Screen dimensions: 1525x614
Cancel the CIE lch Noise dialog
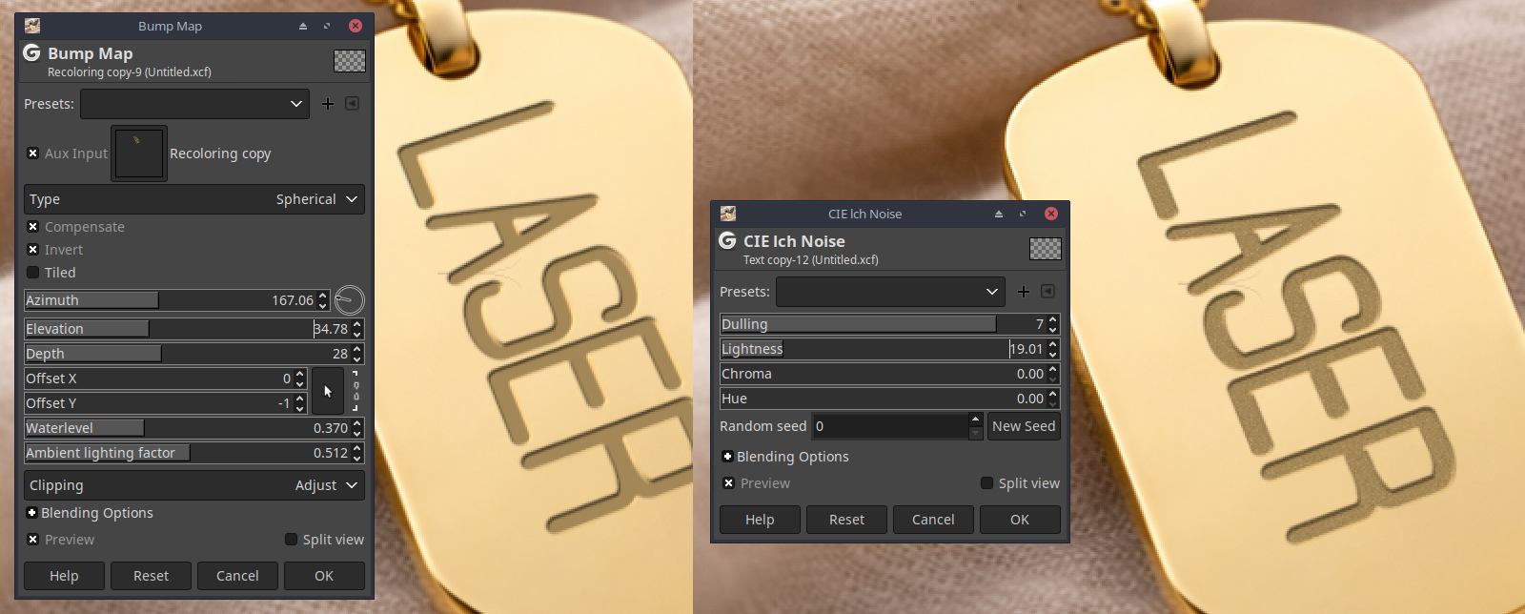click(x=933, y=520)
